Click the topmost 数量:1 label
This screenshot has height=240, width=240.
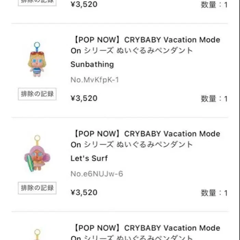pyautogui.click(x=214, y=5)
